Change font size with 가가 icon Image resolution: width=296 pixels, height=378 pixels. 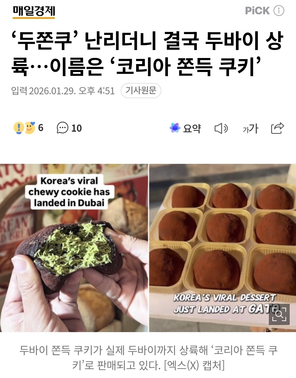tap(250, 128)
